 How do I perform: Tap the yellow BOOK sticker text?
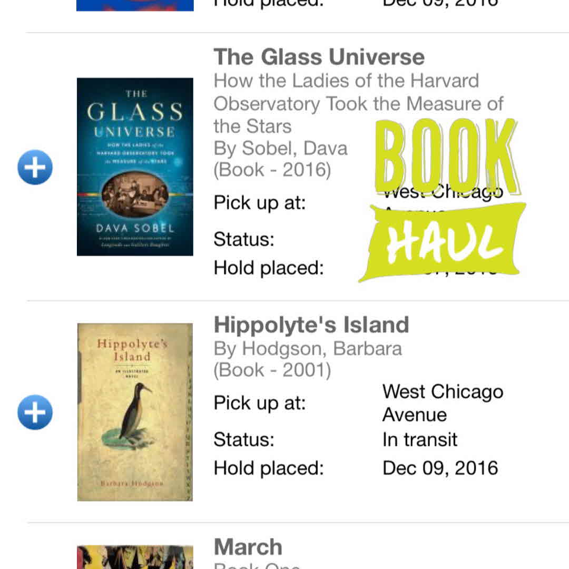pos(447,155)
